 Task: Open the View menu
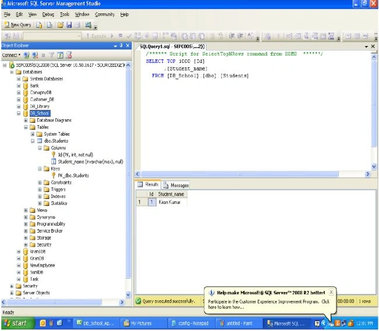pyautogui.click(x=33, y=15)
